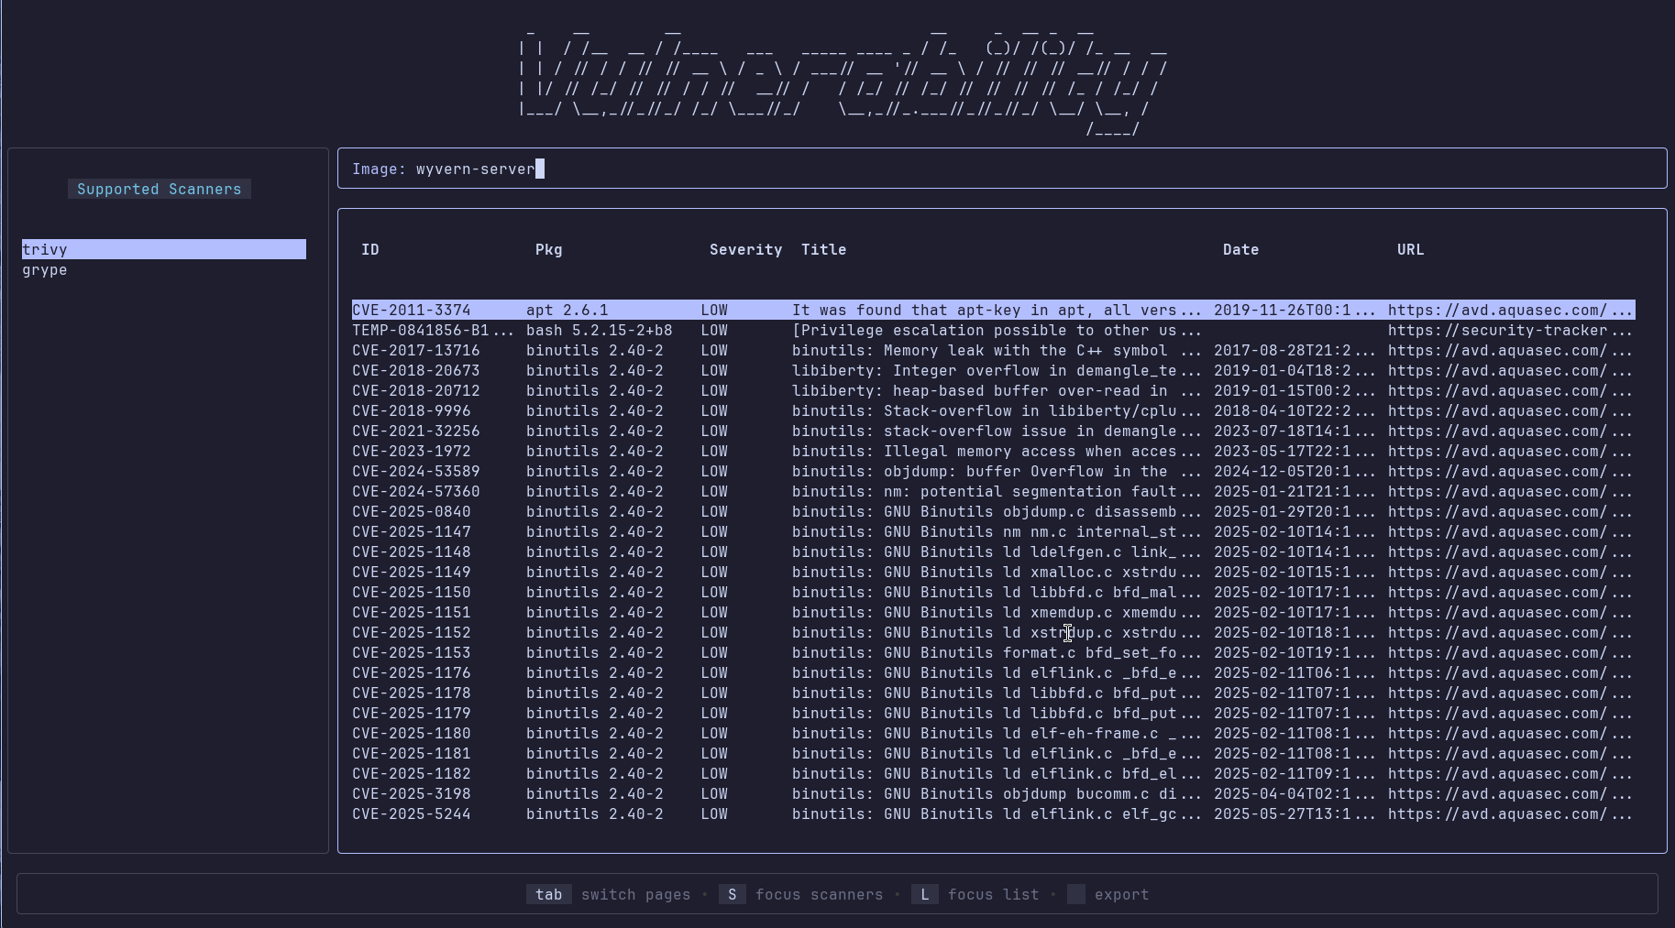
Task: Click the Severity column header
Action: pyautogui.click(x=745, y=249)
